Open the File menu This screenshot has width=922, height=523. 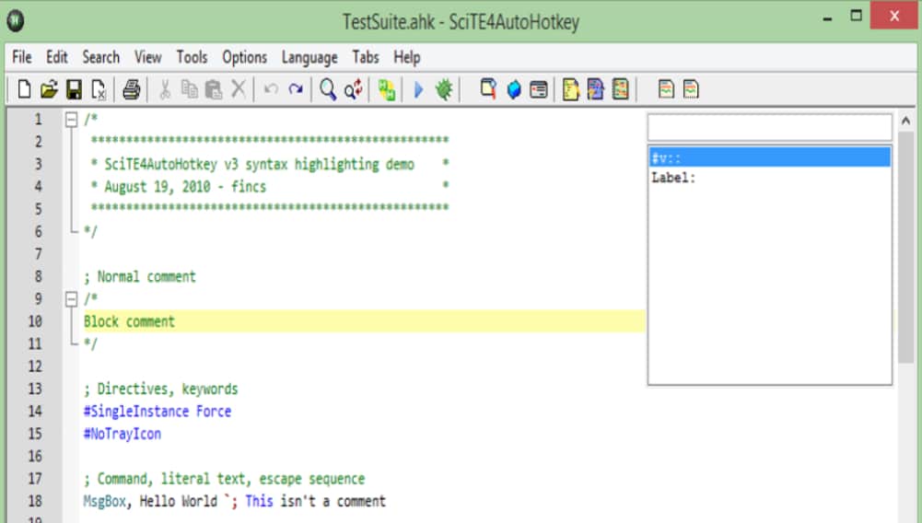click(x=22, y=58)
